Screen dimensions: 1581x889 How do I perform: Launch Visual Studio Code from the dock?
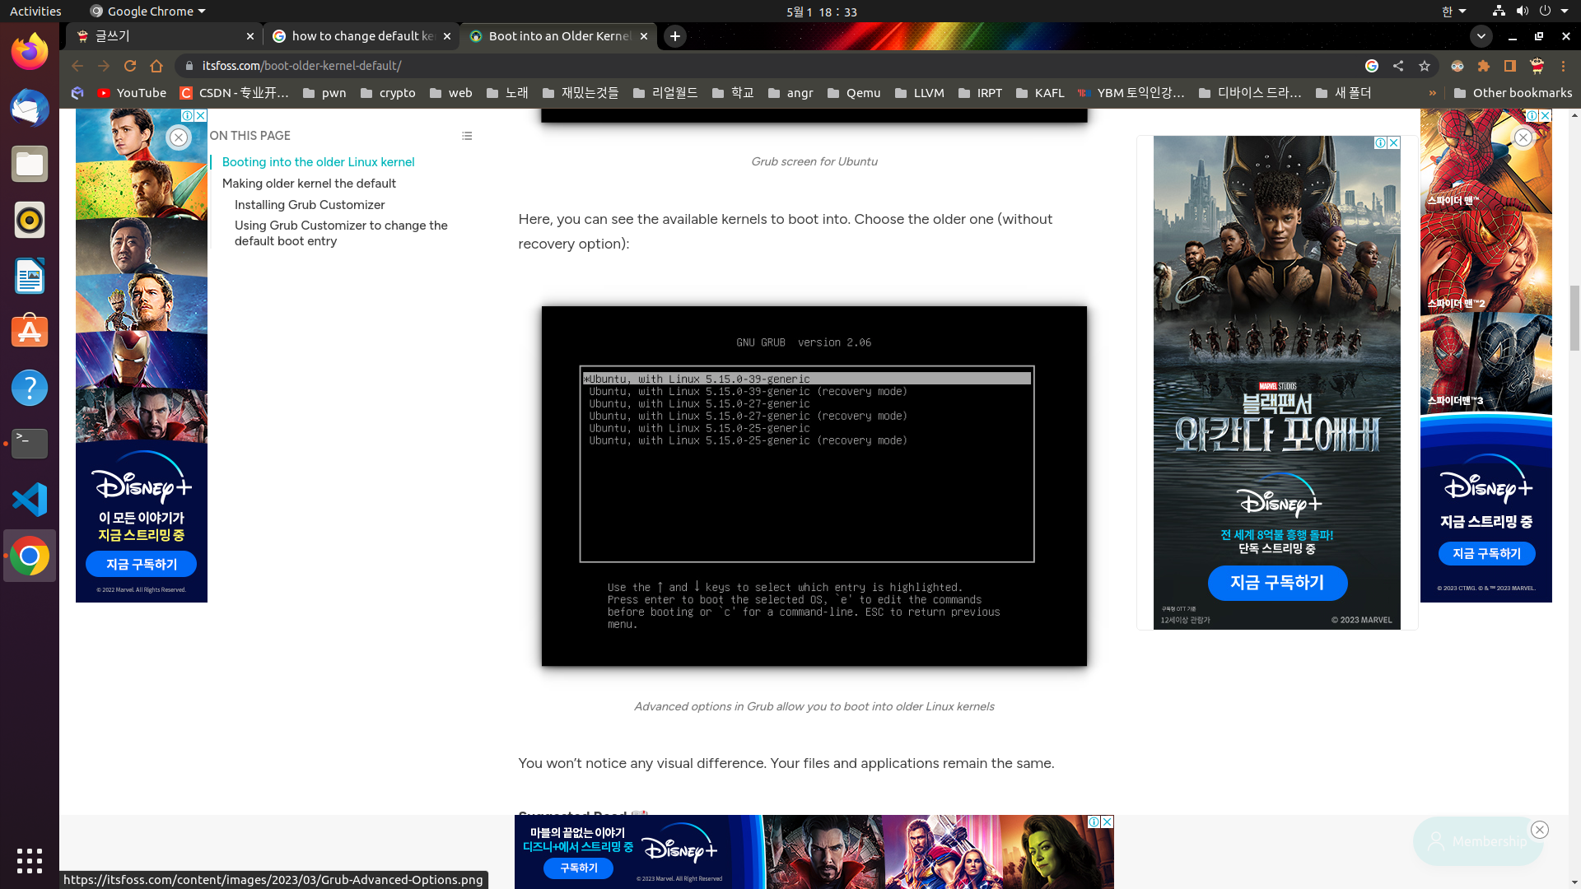click(x=30, y=500)
